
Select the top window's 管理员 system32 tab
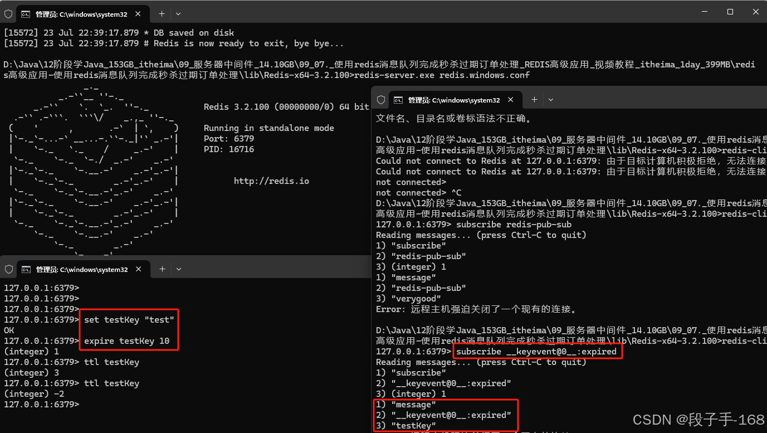click(83, 14)
